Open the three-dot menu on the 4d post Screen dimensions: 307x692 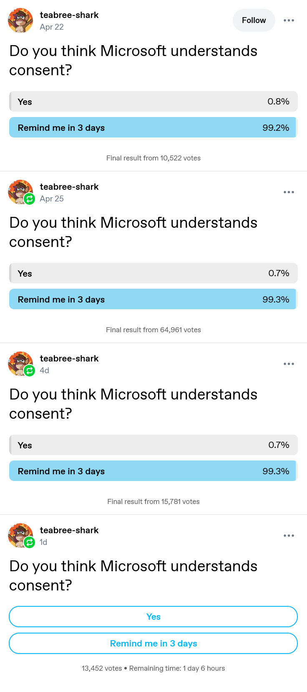click(289, 364)
